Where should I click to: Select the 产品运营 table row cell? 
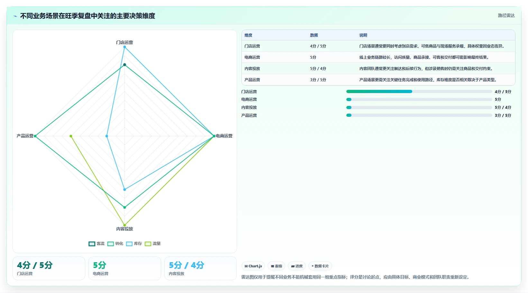252,80
